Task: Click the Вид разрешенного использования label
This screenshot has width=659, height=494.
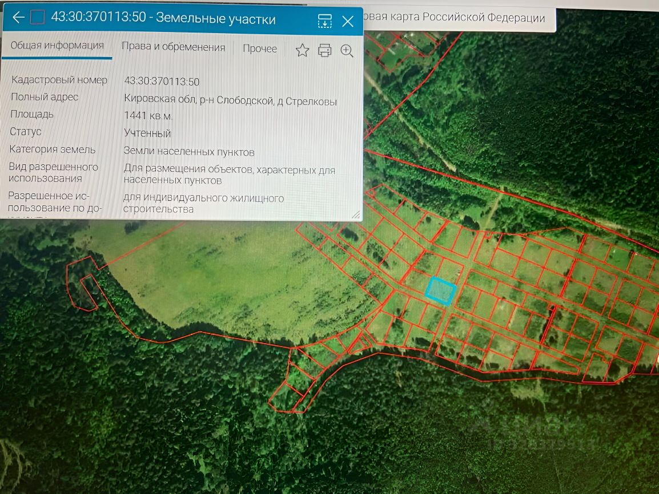Action: pos(53,172)
